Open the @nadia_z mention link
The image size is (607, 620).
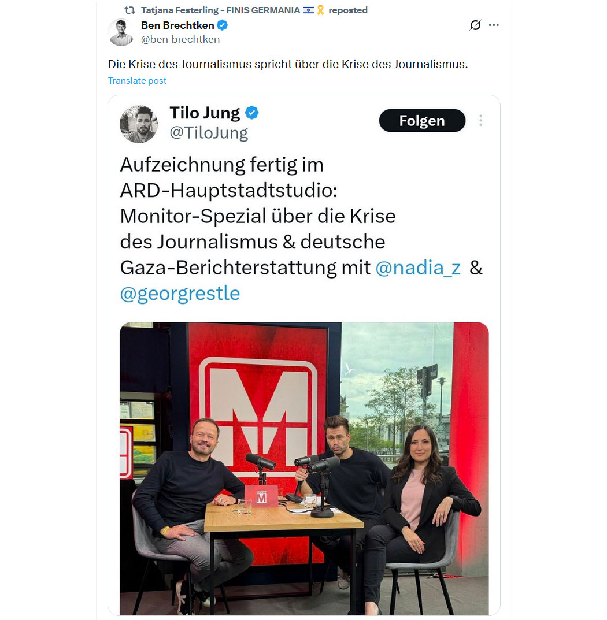tap(418, 268)
